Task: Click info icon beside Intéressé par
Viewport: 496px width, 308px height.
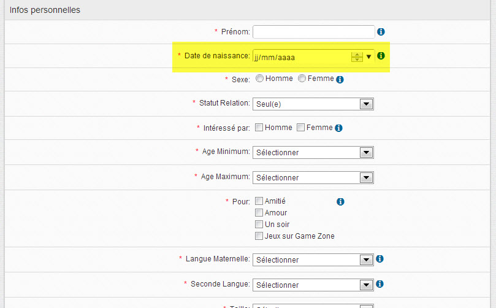Action: click(x=338, y=128)
